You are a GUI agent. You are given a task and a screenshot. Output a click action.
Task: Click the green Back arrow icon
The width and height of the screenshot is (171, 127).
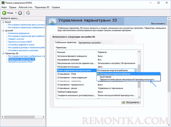tap(4, 13)
